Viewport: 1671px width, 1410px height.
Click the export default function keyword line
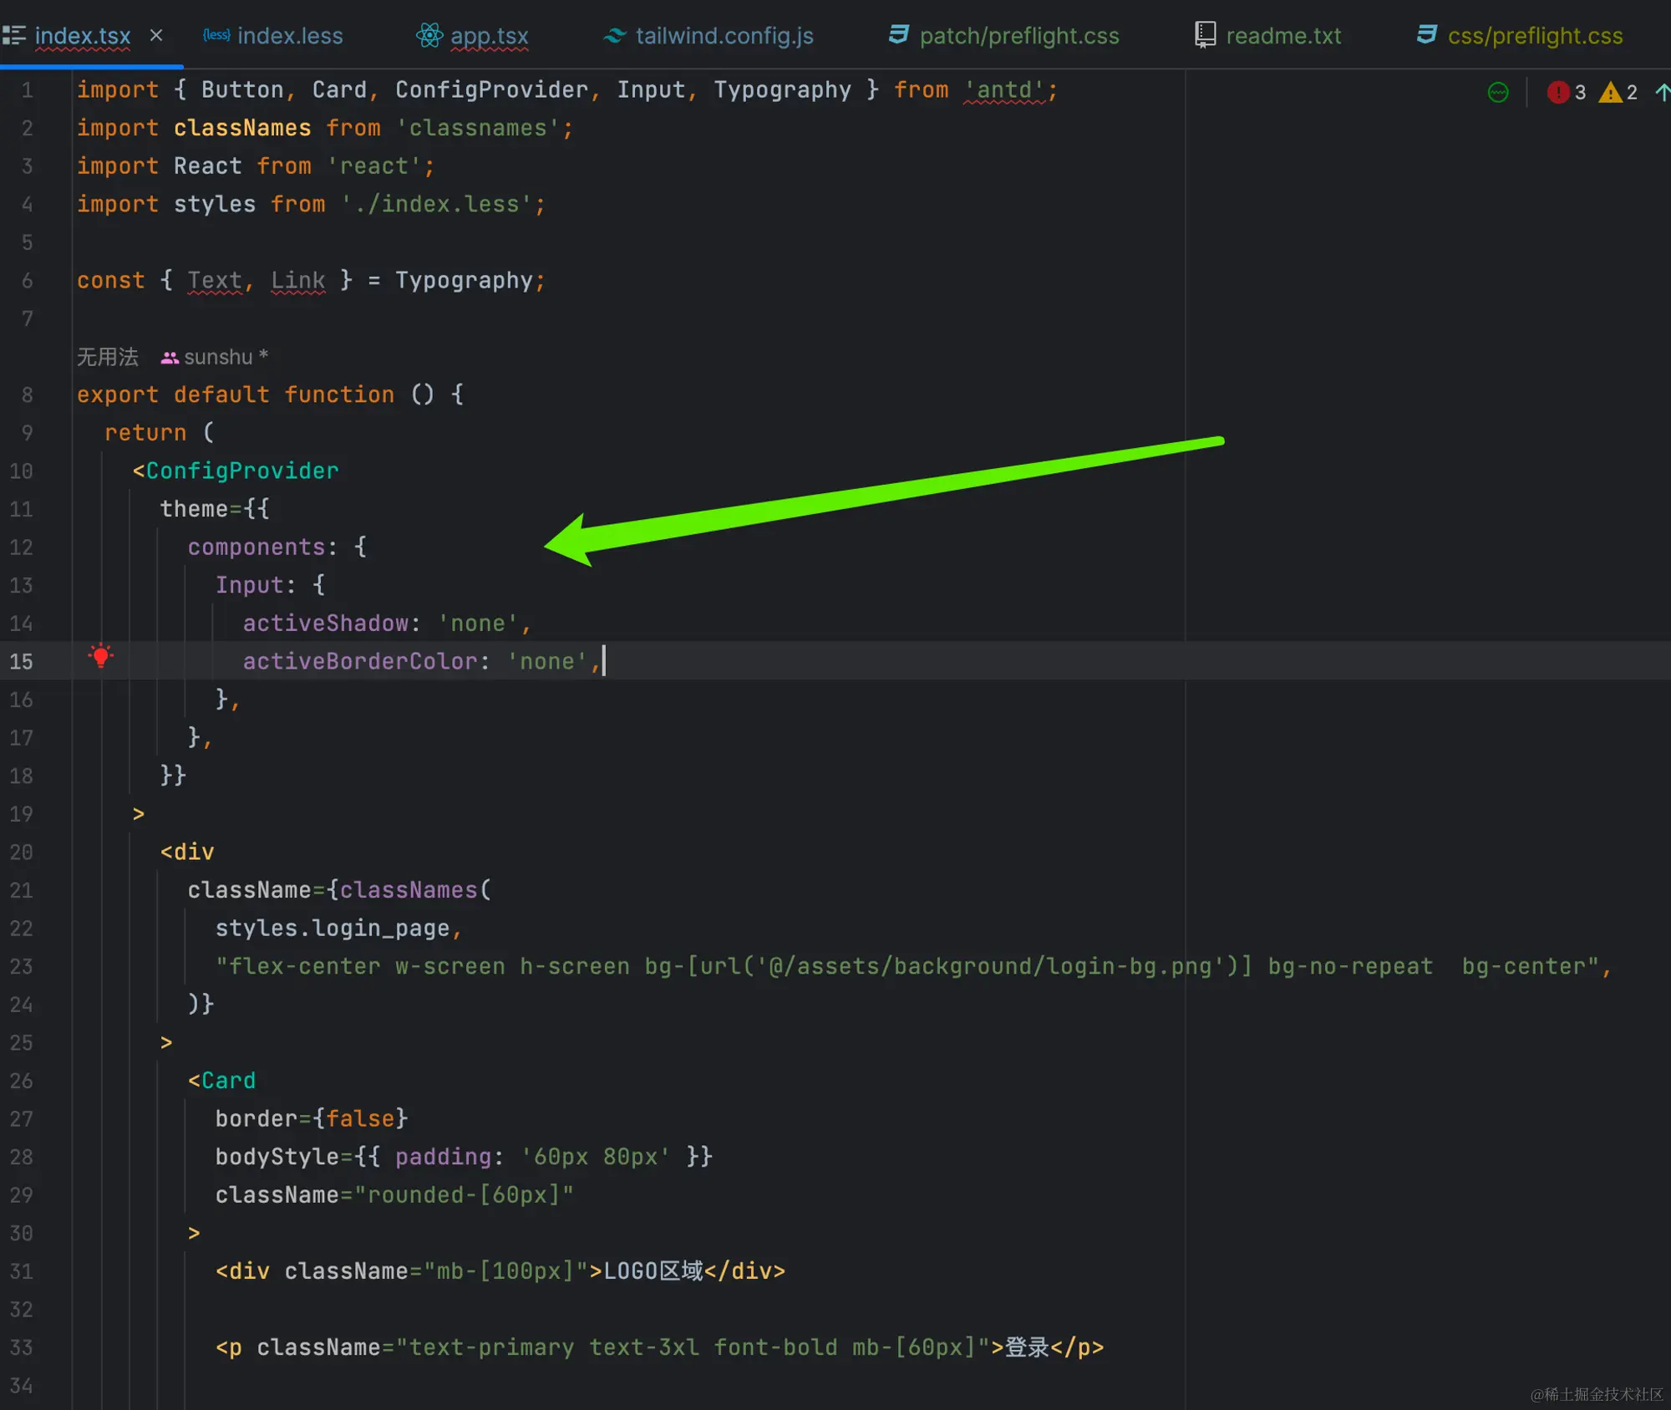click(271, 394)
